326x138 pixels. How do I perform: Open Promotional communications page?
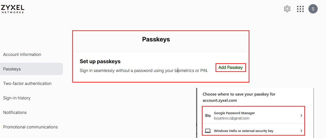point(31,127)
